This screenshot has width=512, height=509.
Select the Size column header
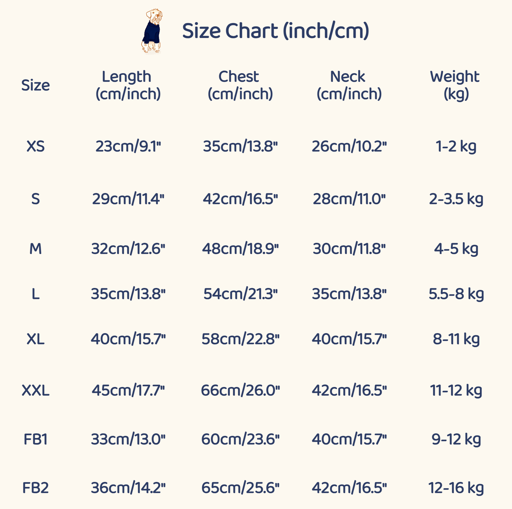pyautogui.click(x=35, y=85)
